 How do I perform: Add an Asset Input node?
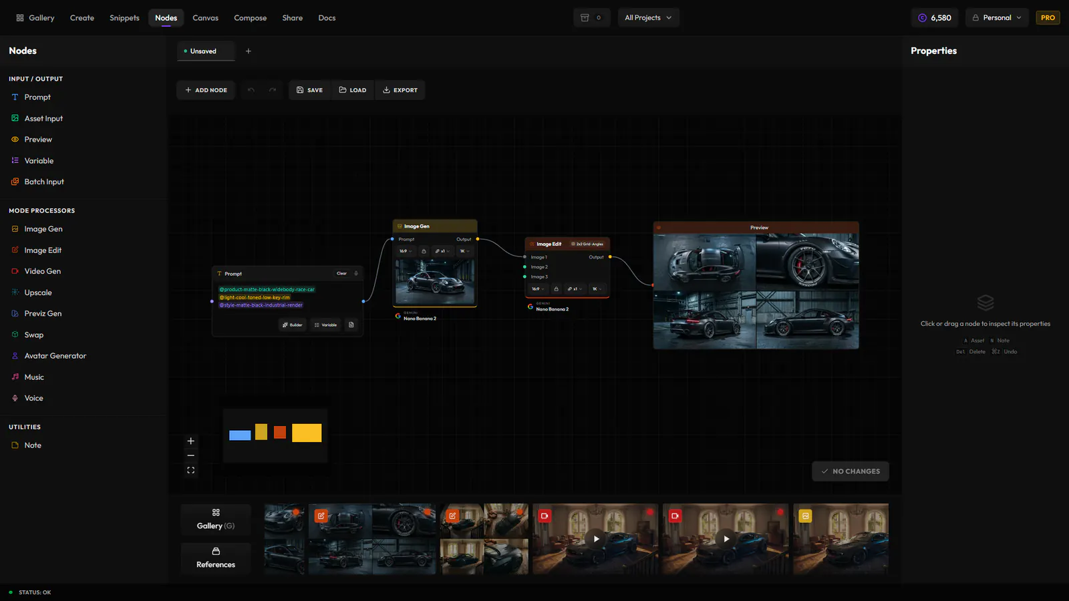pos(37,118)
